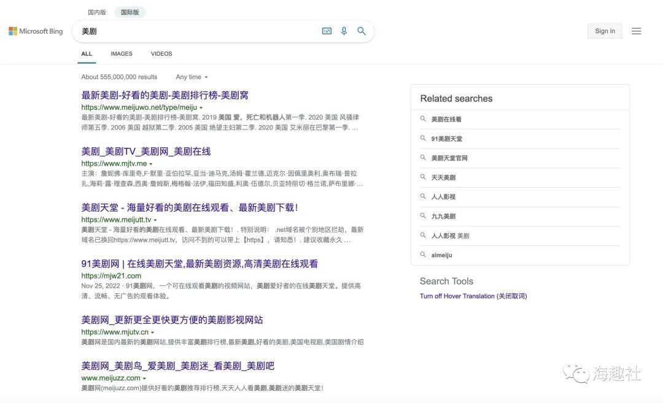Viewport: 663px width, 403px height.
Task: Expand arrow next to meijuwo.net URL
Action: pyautogui.click(x=201, y=108)
